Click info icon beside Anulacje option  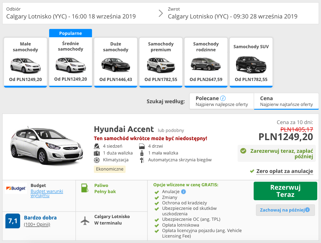point(184,192)
